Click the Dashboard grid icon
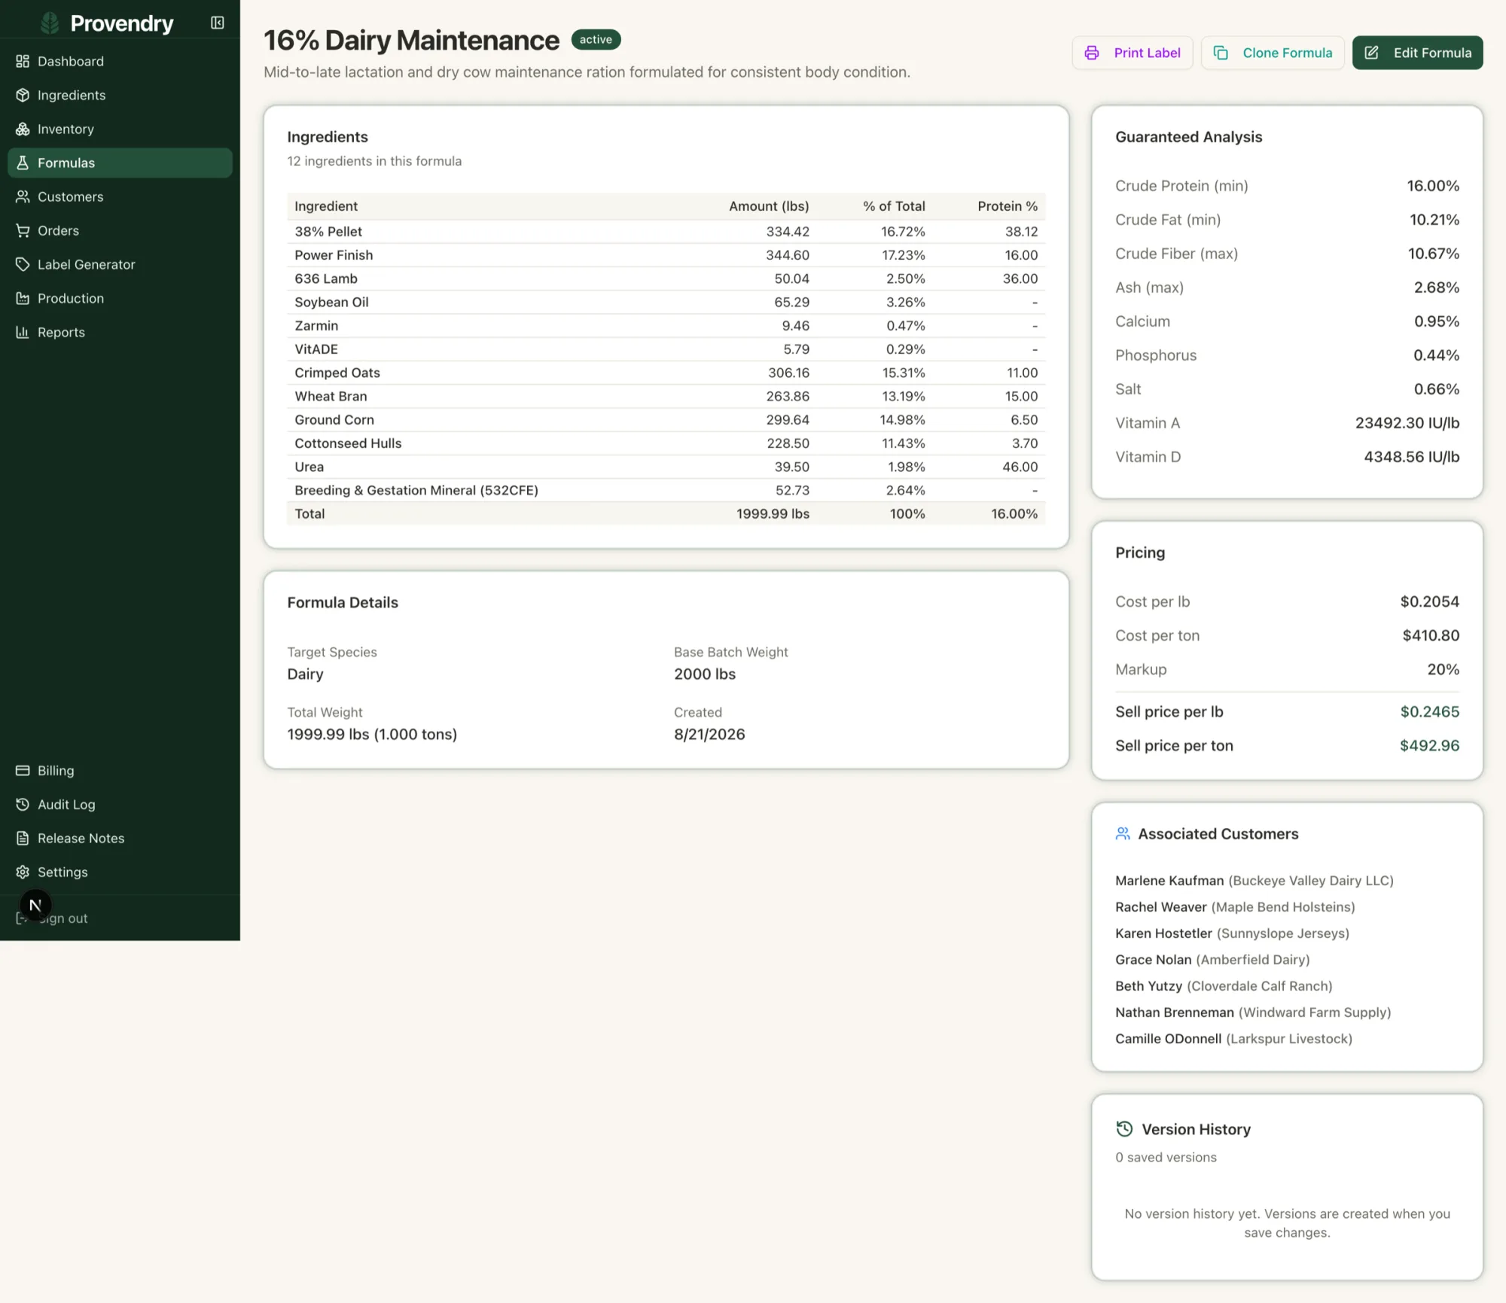The height and width of the screenshot is (1303, 1506). click(23, 61)
